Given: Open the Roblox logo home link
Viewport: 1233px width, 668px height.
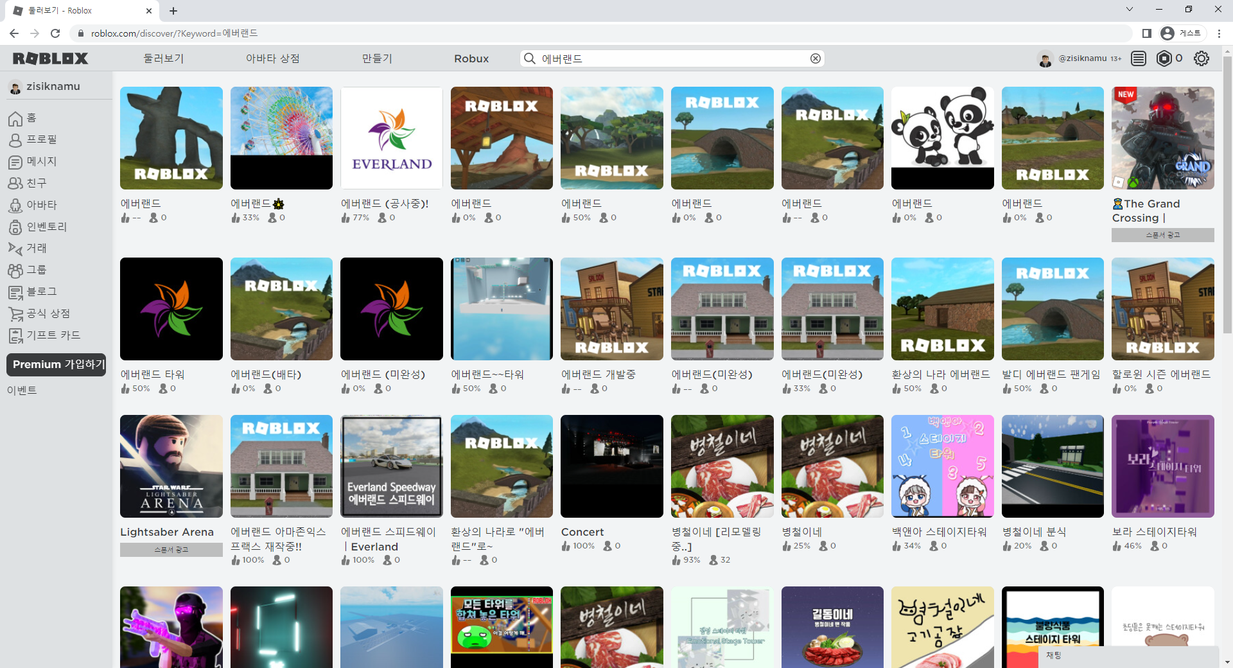Looking at the screenshot, I should click(x=51, y=58).
